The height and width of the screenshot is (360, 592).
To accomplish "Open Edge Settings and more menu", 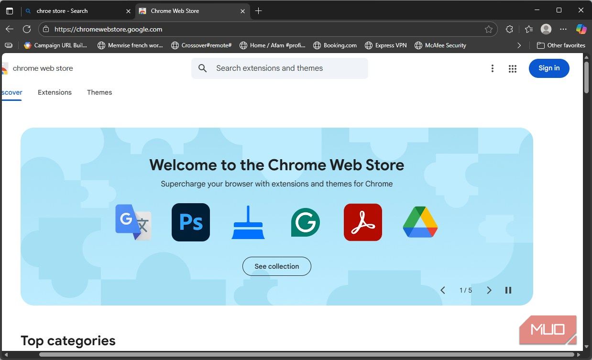I will click(x=563, y=29).
